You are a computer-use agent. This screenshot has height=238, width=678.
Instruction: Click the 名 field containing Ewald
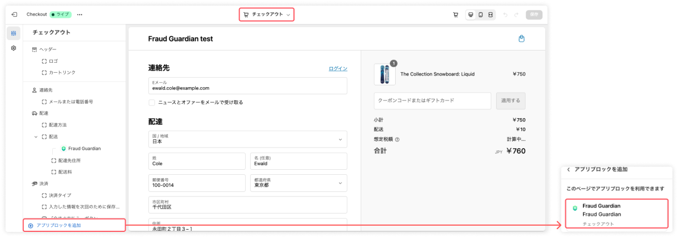click(299, 161)
